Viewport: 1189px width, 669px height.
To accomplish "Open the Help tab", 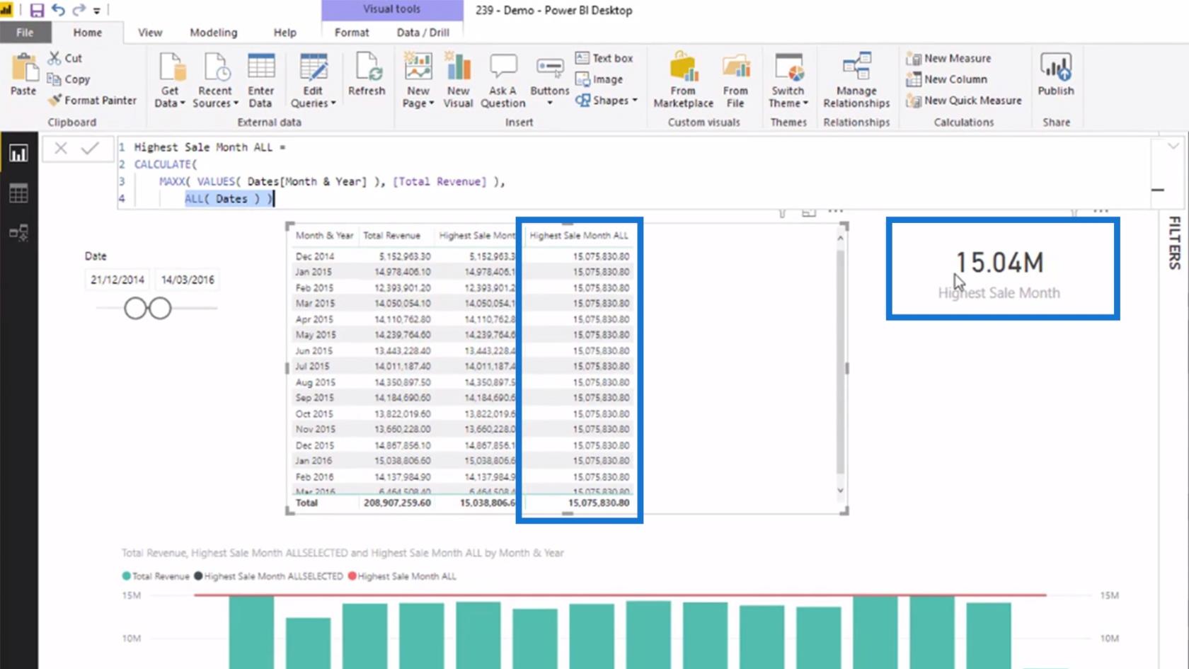I will coord(285,33).
